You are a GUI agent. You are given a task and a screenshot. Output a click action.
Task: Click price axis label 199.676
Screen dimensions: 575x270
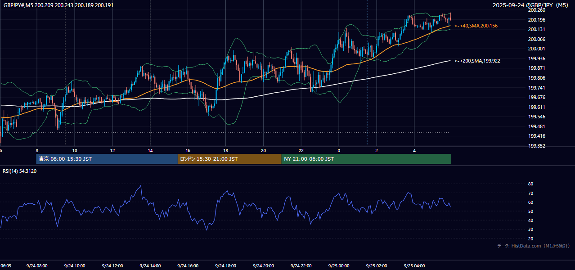[536, 97]
